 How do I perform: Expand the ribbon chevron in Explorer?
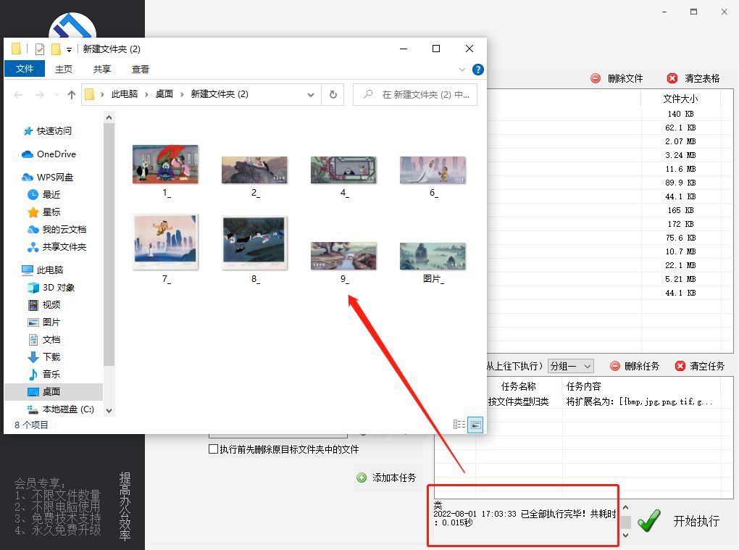[462, 70]
